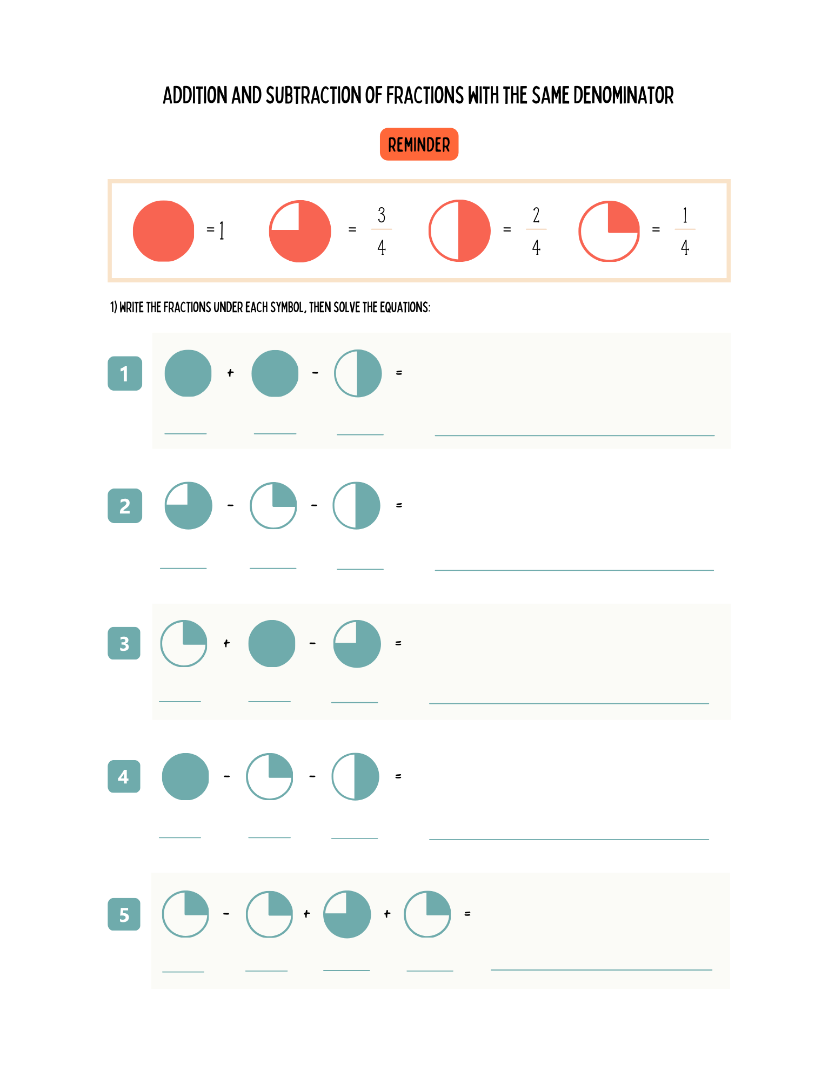Select the teal number 4 badge

pos(124,776)
